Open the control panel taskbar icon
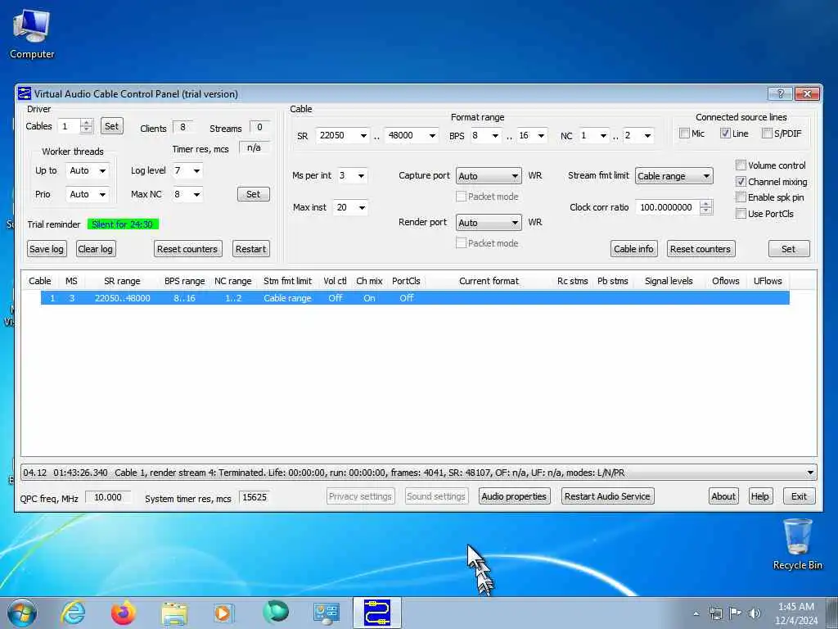This screenshot has width=838, height=629. click(x=326, y=613)
